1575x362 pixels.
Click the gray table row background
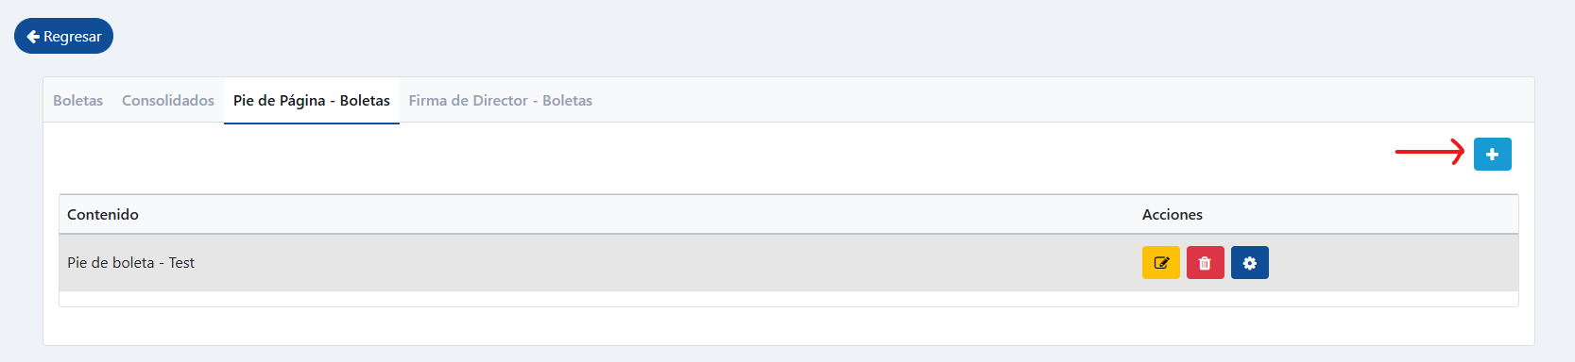point(789,263)
